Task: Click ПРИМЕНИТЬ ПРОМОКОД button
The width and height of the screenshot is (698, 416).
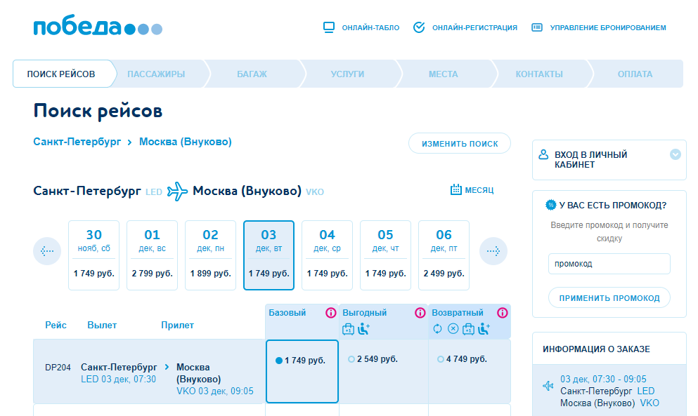Action: [609, 297]
